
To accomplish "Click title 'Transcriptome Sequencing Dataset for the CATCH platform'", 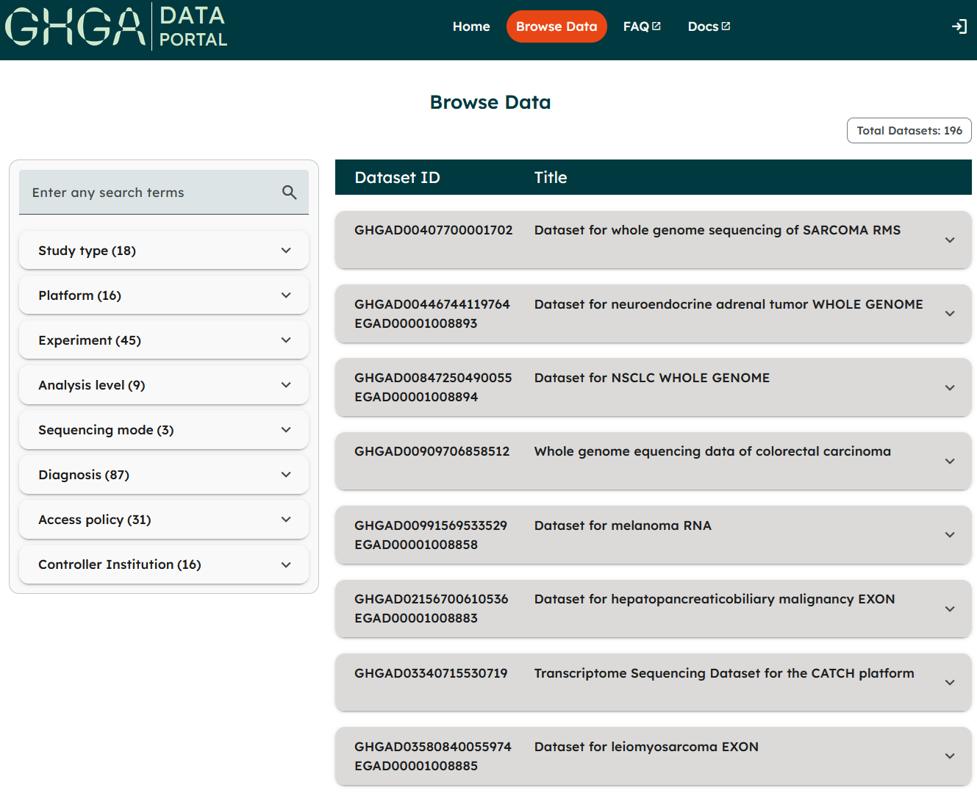I will [724, 673].
